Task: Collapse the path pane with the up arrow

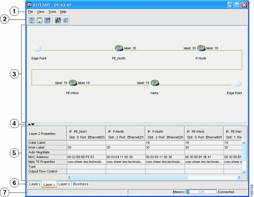Action: pyautogui.click(x=29, y=124)
